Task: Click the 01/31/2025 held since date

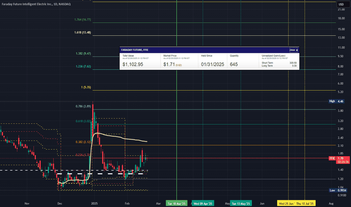Action: click(x=212, y=64)
